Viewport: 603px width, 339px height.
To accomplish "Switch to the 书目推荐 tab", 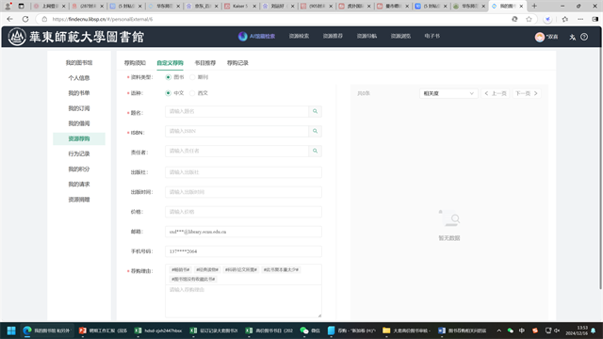I will (x=205, y=63).
